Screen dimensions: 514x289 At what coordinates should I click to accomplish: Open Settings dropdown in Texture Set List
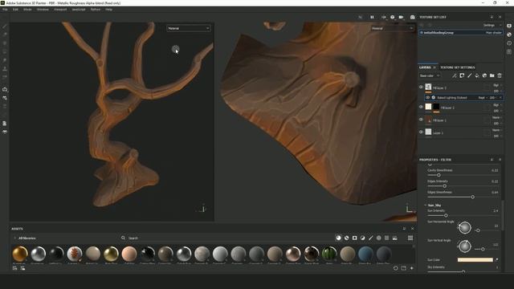click(492, 25)
